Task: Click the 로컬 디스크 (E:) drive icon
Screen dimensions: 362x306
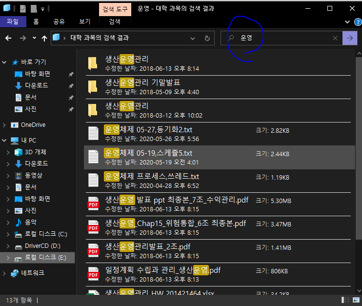Action: 19,259
